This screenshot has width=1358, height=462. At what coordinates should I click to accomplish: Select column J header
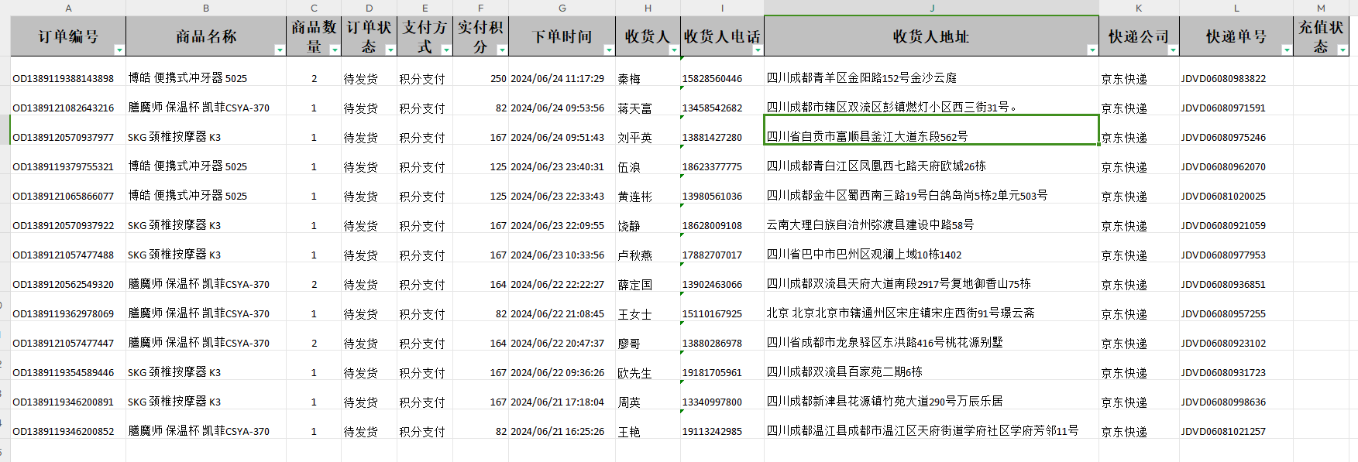(x=931, y=8)
